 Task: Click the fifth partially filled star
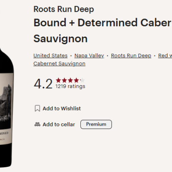82,80
